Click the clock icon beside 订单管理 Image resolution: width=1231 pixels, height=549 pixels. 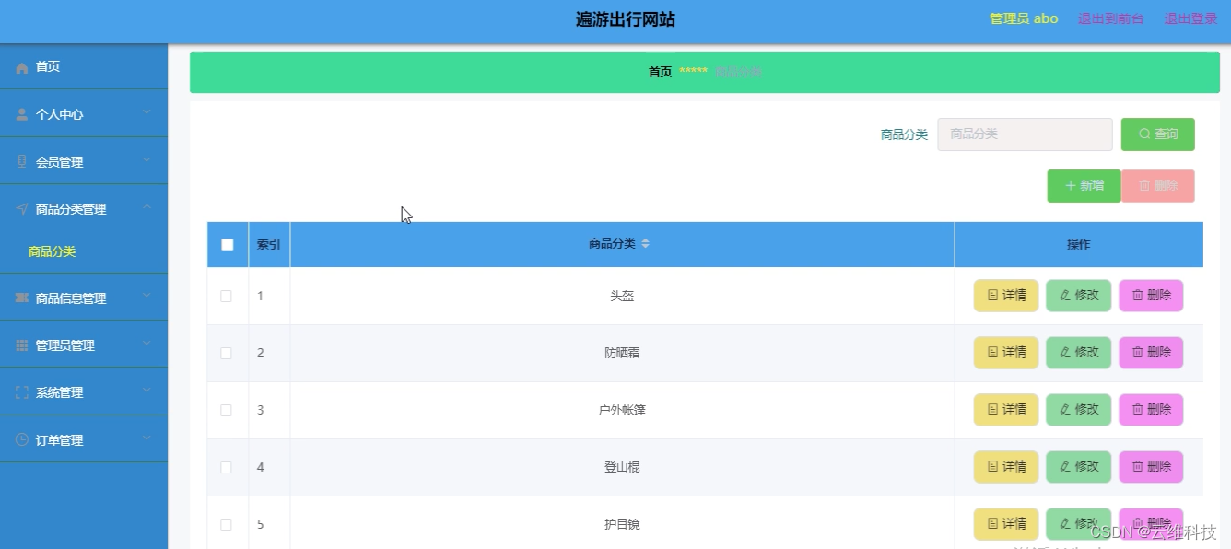[22, 440]
